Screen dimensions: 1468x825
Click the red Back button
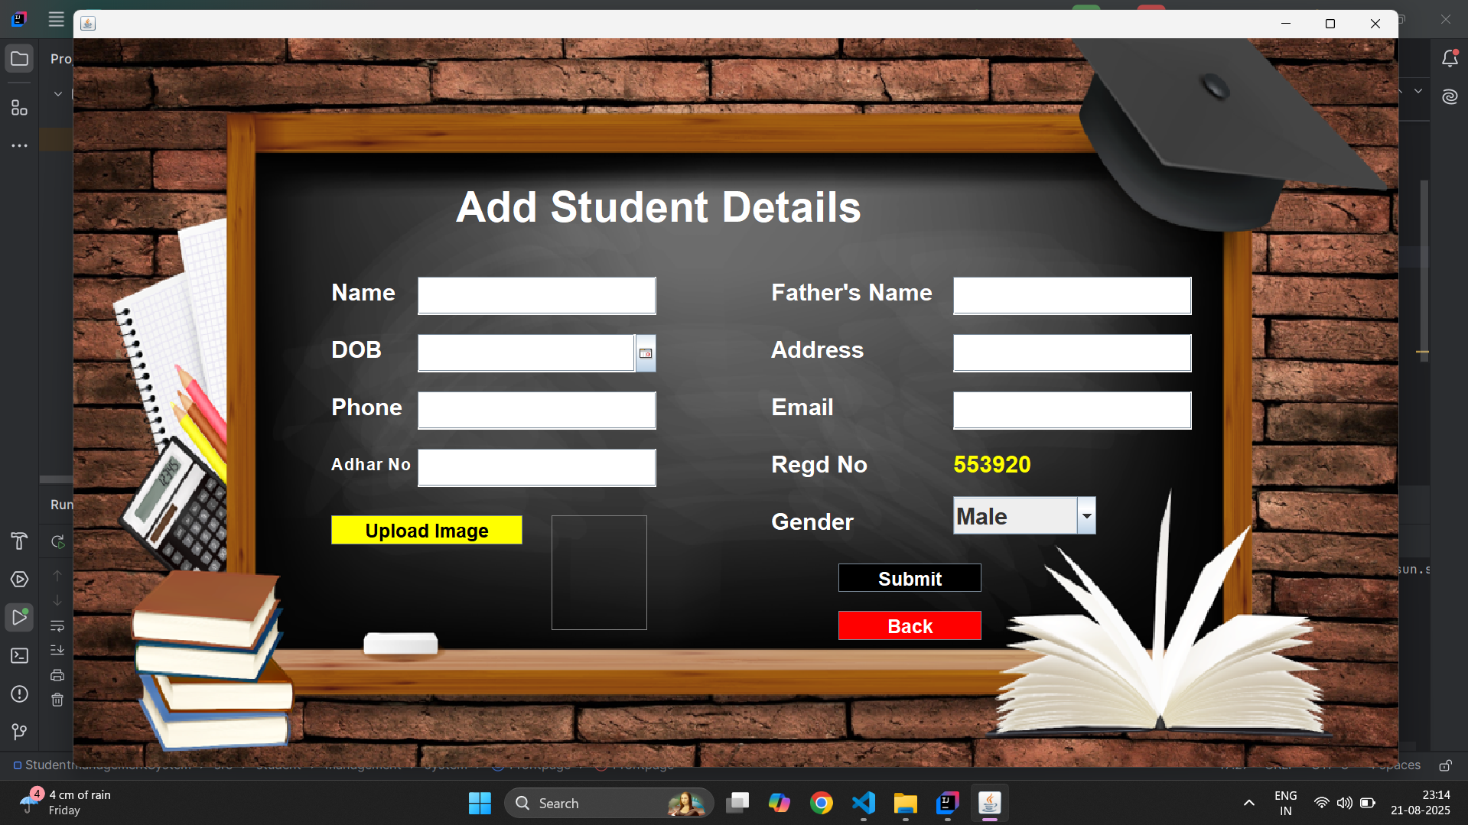click(909, 625)
